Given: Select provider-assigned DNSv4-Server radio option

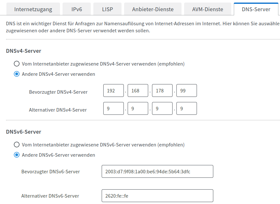Looking at the screenshot, I should [17, 64].
